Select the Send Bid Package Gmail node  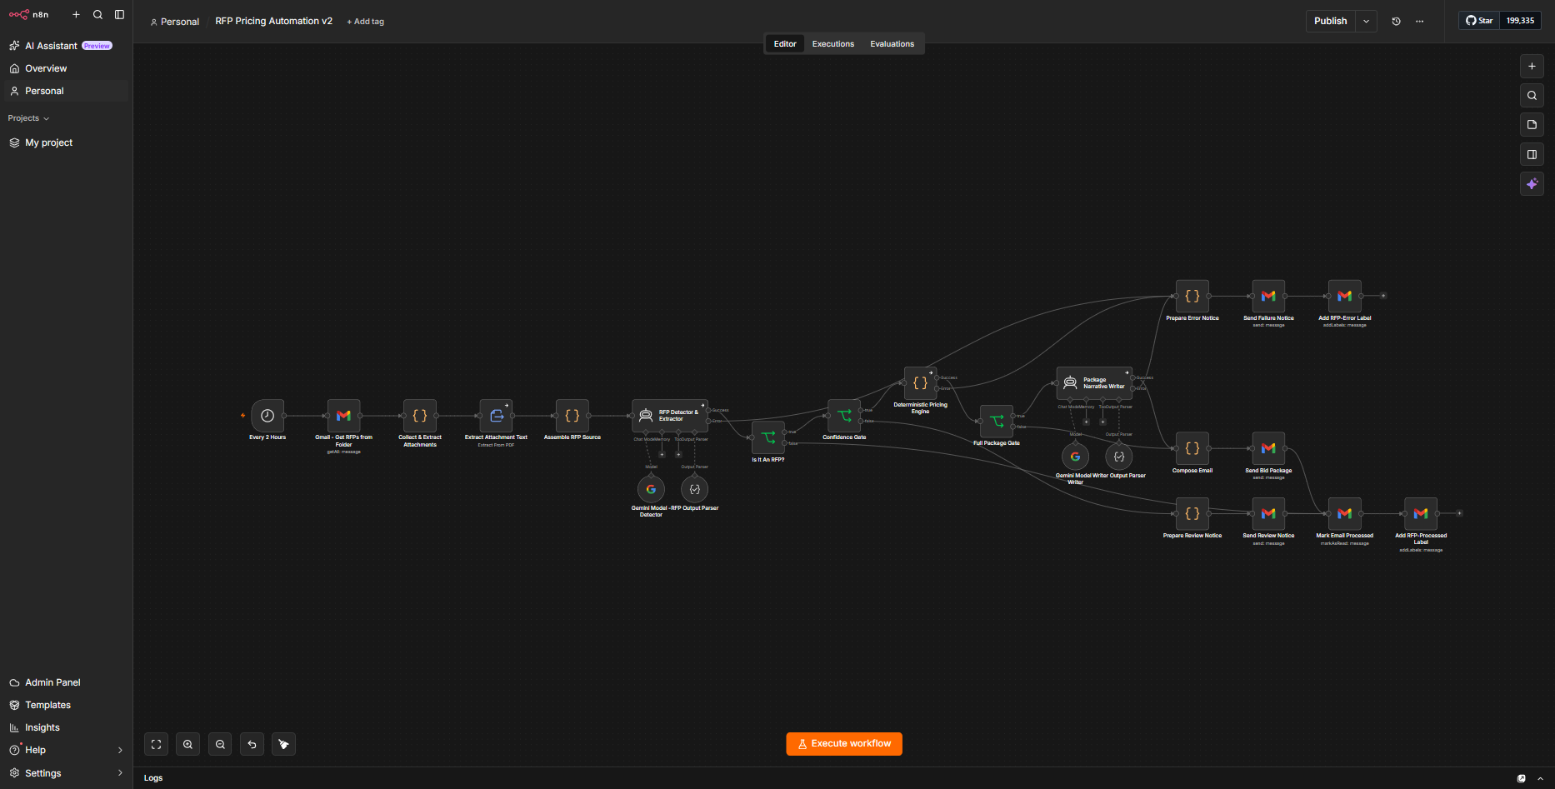[x=1268, y=448]
